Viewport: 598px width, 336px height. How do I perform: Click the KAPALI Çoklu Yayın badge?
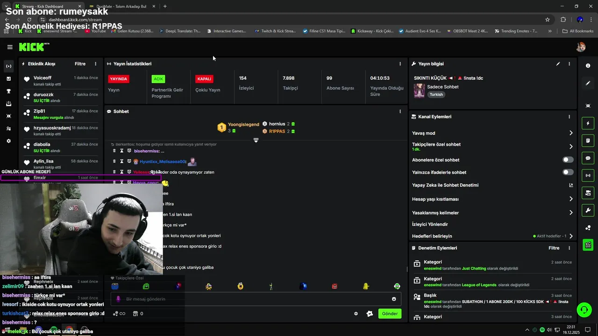pyautogui.click(x=205, y=79)
